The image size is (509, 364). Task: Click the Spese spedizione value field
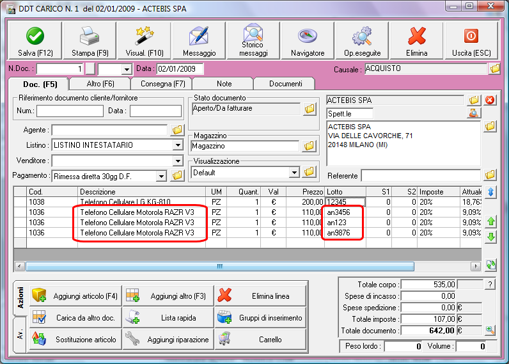tap(428, 308)
